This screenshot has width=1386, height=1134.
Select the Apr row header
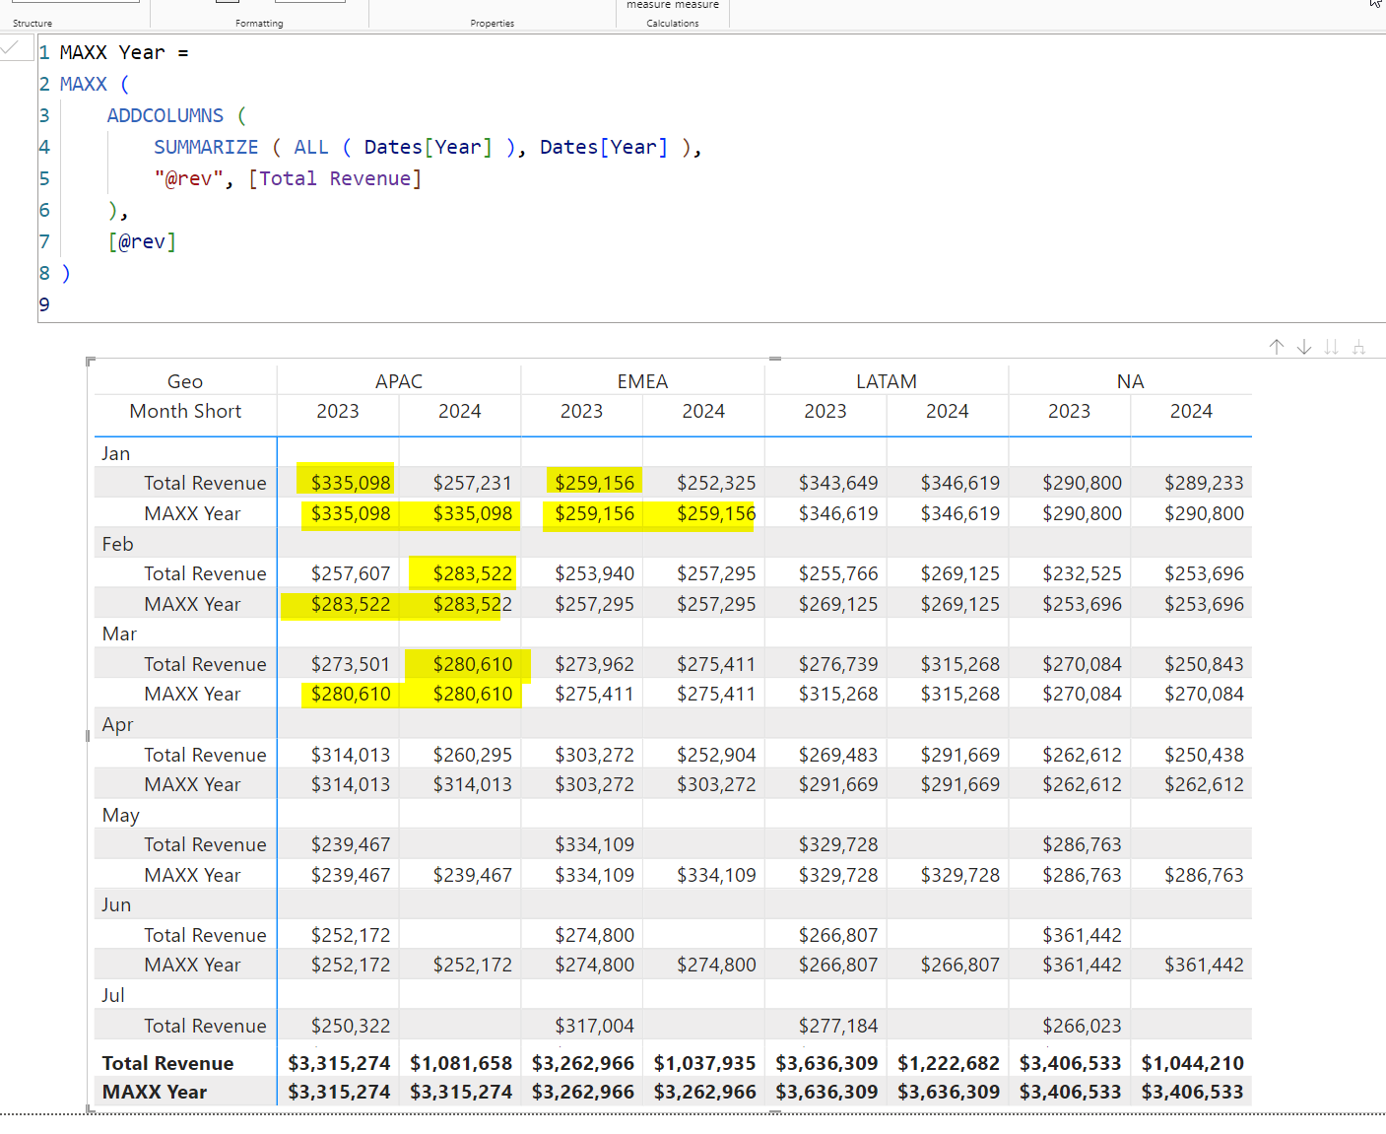pyautogui.click(x=117, y=724)
